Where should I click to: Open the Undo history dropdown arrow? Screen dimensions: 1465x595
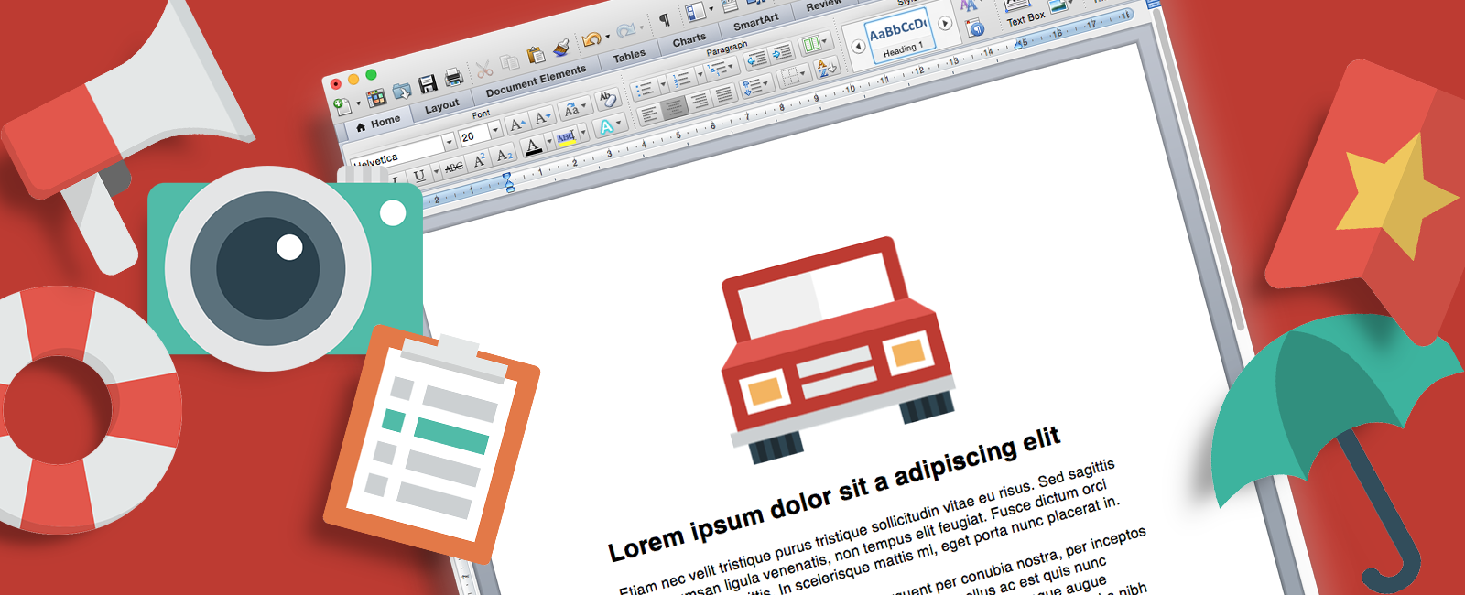(607, 38)
